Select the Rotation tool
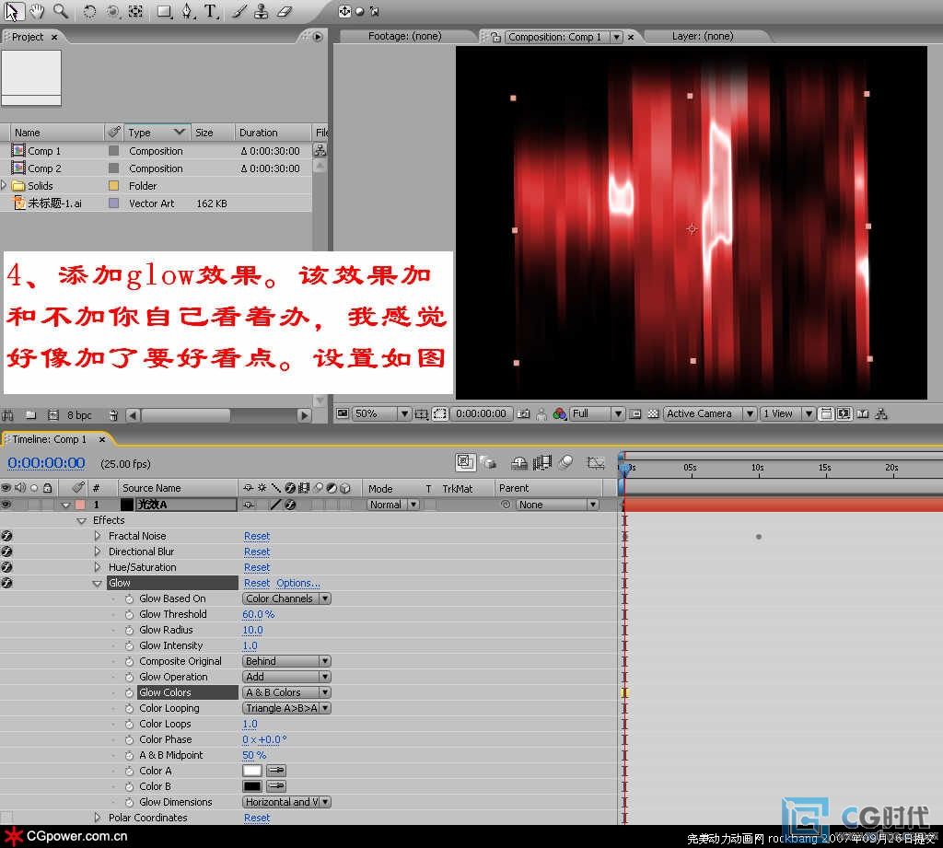 pyautogui.click(x=89, y=12)
